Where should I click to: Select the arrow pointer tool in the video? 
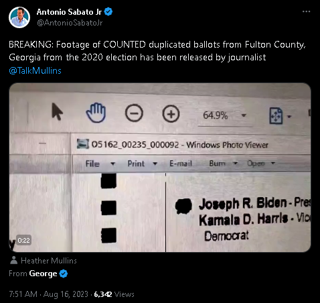click(57, 111)
